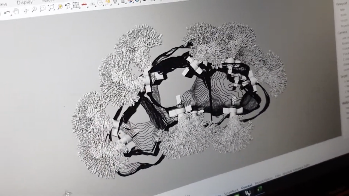Collapse the Camera section in properties

pyautogui.click(x=342, y=32)
